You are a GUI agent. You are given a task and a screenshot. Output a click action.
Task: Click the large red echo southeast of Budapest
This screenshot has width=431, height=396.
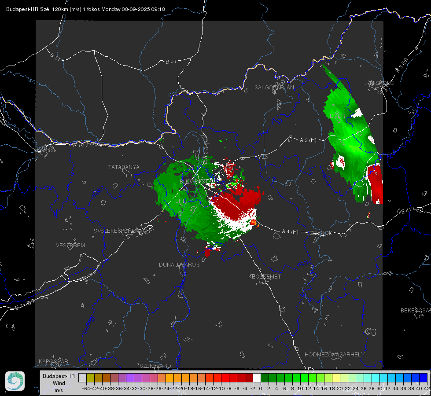point(237,204)
